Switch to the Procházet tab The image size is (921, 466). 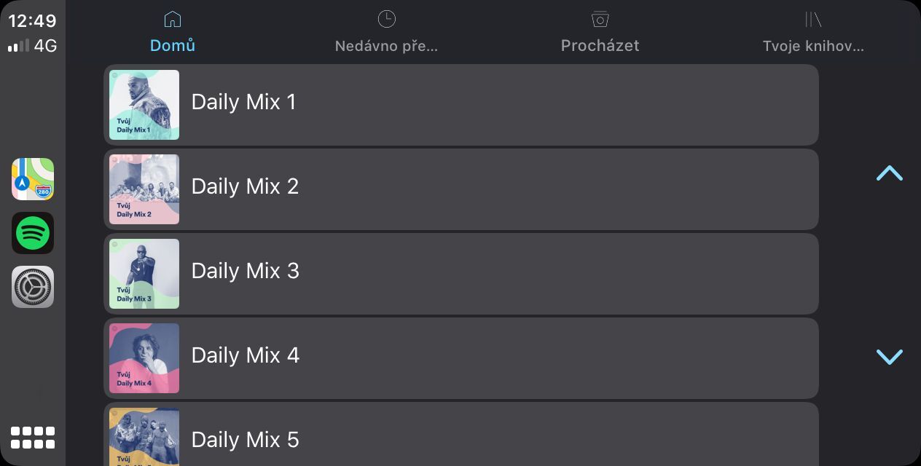(x=600, y=45)
